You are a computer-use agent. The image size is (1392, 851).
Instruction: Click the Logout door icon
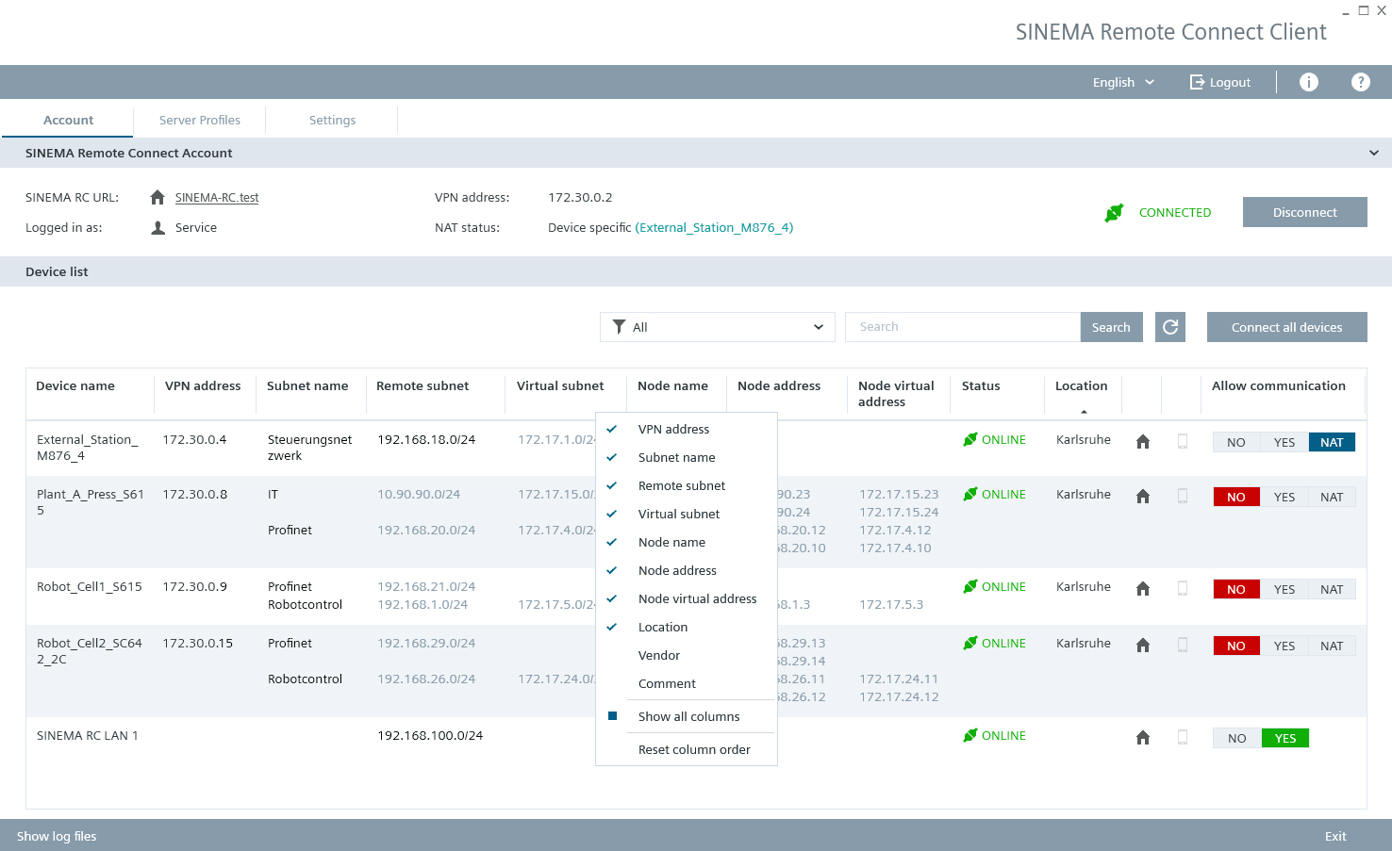pos(1196,81)
